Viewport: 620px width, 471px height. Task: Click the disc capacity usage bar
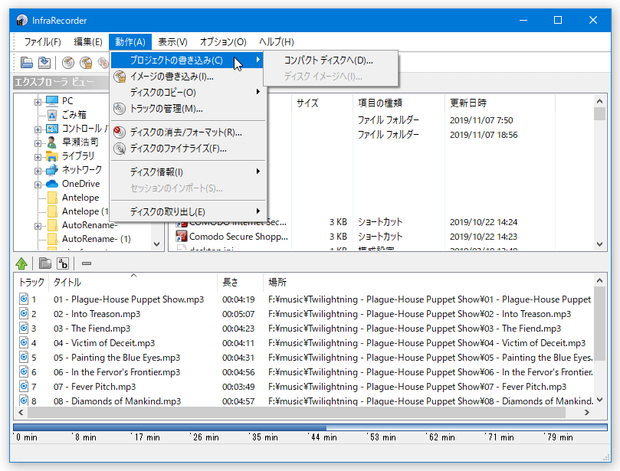click(310, 427)
